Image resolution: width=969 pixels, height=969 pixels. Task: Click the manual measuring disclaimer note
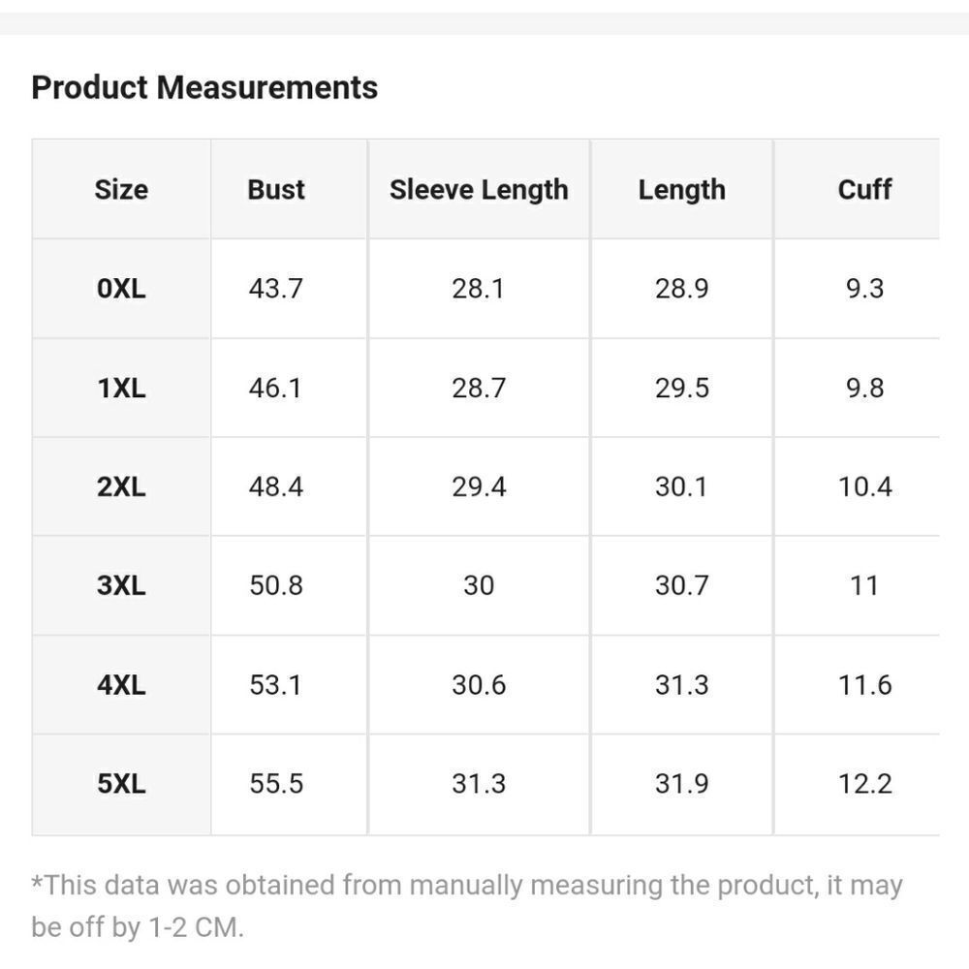[466, 905]
